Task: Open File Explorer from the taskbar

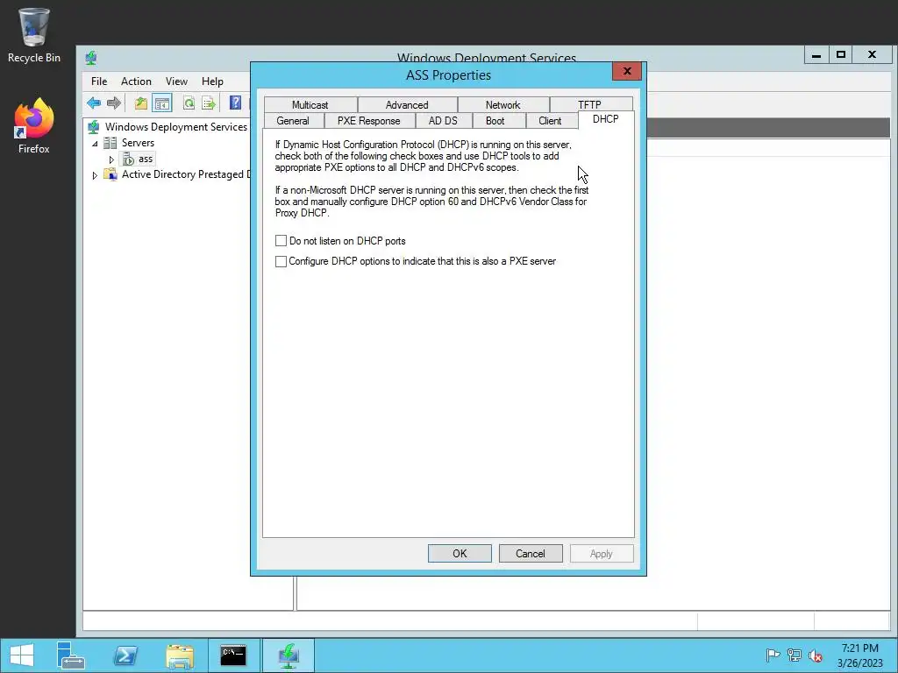Action: coord(179,655)
